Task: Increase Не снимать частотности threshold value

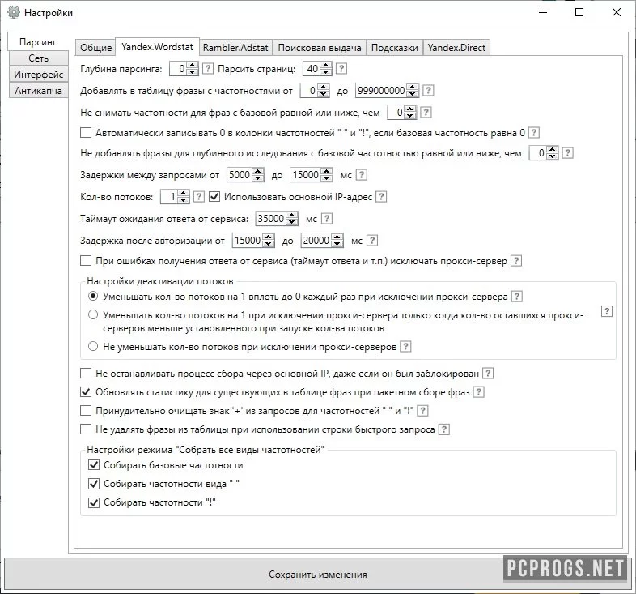Action: pos(409,109)
